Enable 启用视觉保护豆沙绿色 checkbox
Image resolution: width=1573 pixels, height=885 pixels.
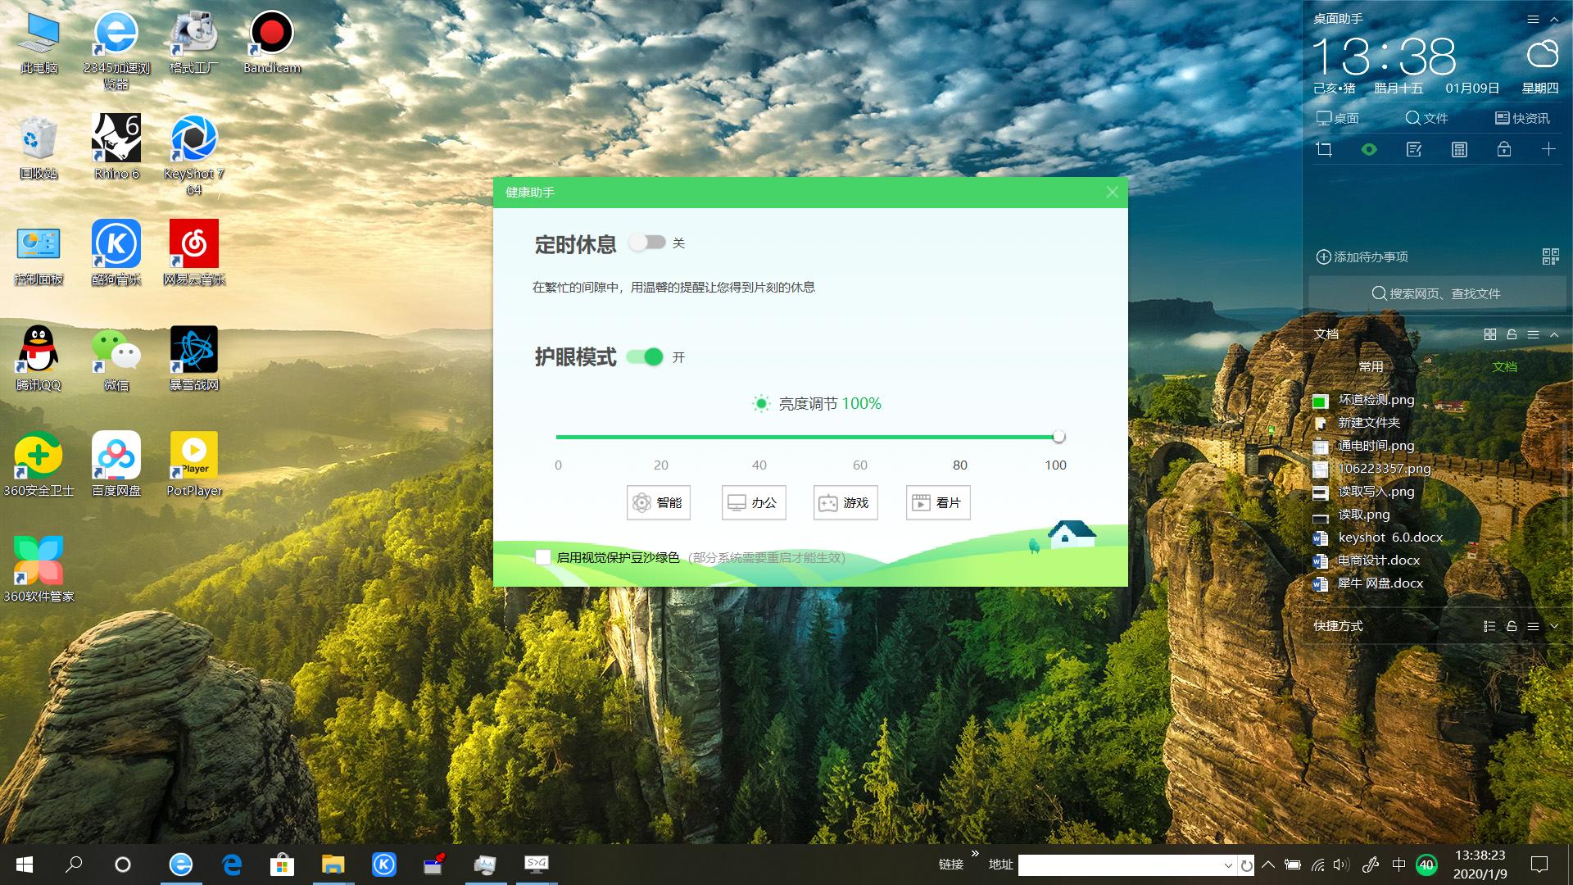(542, 557)
